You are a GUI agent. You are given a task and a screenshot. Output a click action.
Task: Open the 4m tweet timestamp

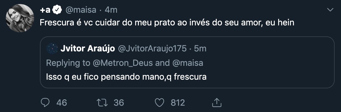tap(111, 10)
